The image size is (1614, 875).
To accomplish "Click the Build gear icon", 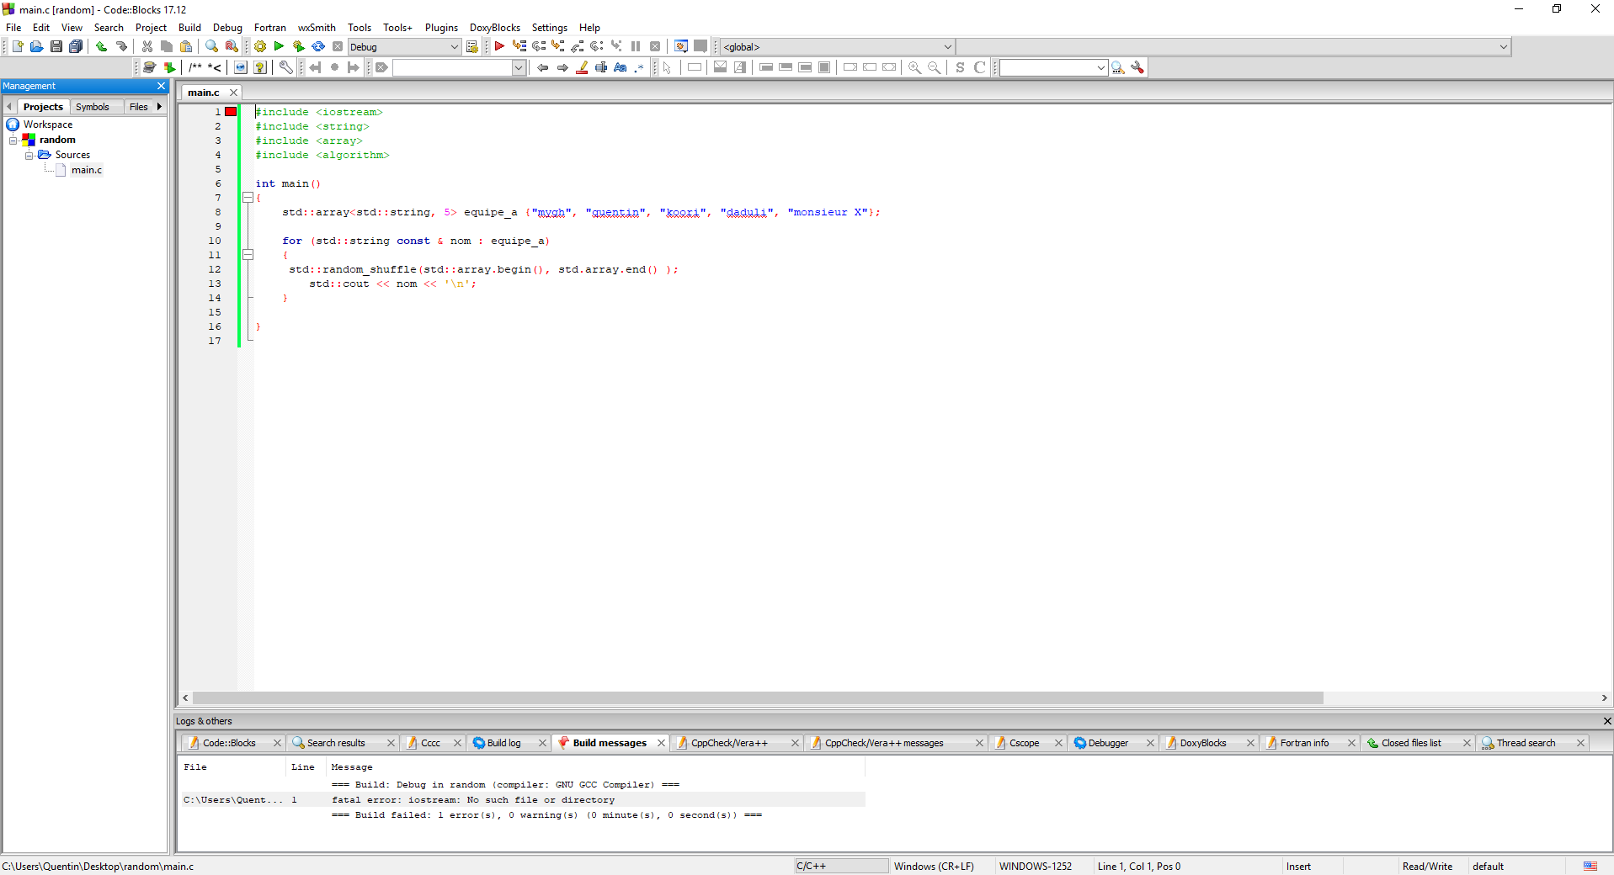I will pyautogui.click(x=260, y=47).
